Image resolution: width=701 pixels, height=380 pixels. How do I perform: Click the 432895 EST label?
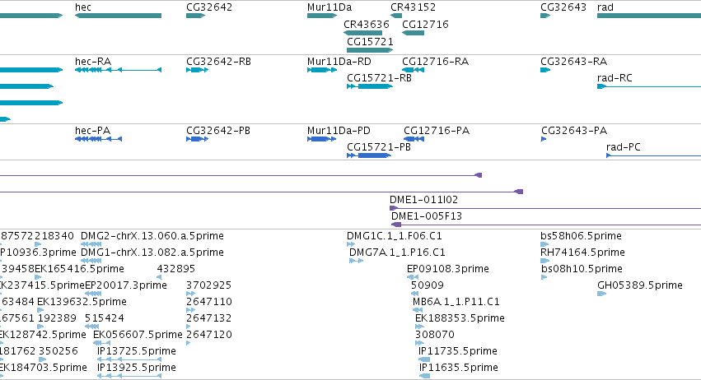click(x=176, y=269)
